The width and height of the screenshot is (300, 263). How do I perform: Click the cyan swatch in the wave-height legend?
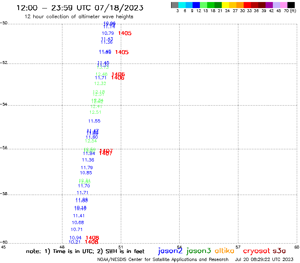point(182,5)
